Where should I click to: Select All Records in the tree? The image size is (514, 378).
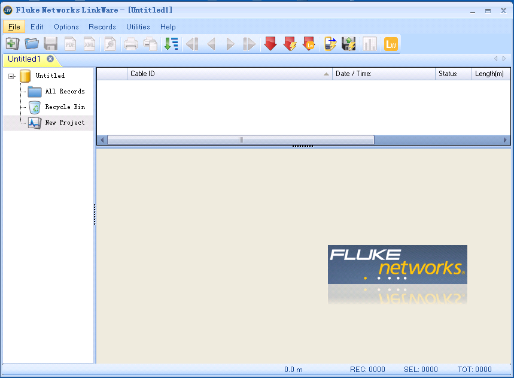point(65,91)
